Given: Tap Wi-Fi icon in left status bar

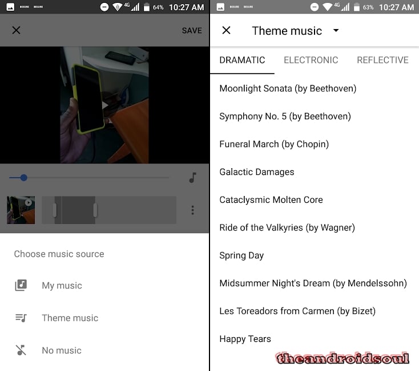Looking at the screenshot, I should 117,7.
